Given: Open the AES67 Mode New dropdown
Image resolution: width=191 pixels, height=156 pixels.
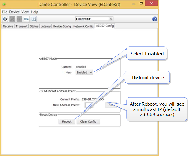Looking at the screenshot, I should pyautogui.click(x=84, y=73).
